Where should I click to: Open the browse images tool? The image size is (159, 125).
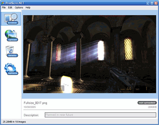11,19
